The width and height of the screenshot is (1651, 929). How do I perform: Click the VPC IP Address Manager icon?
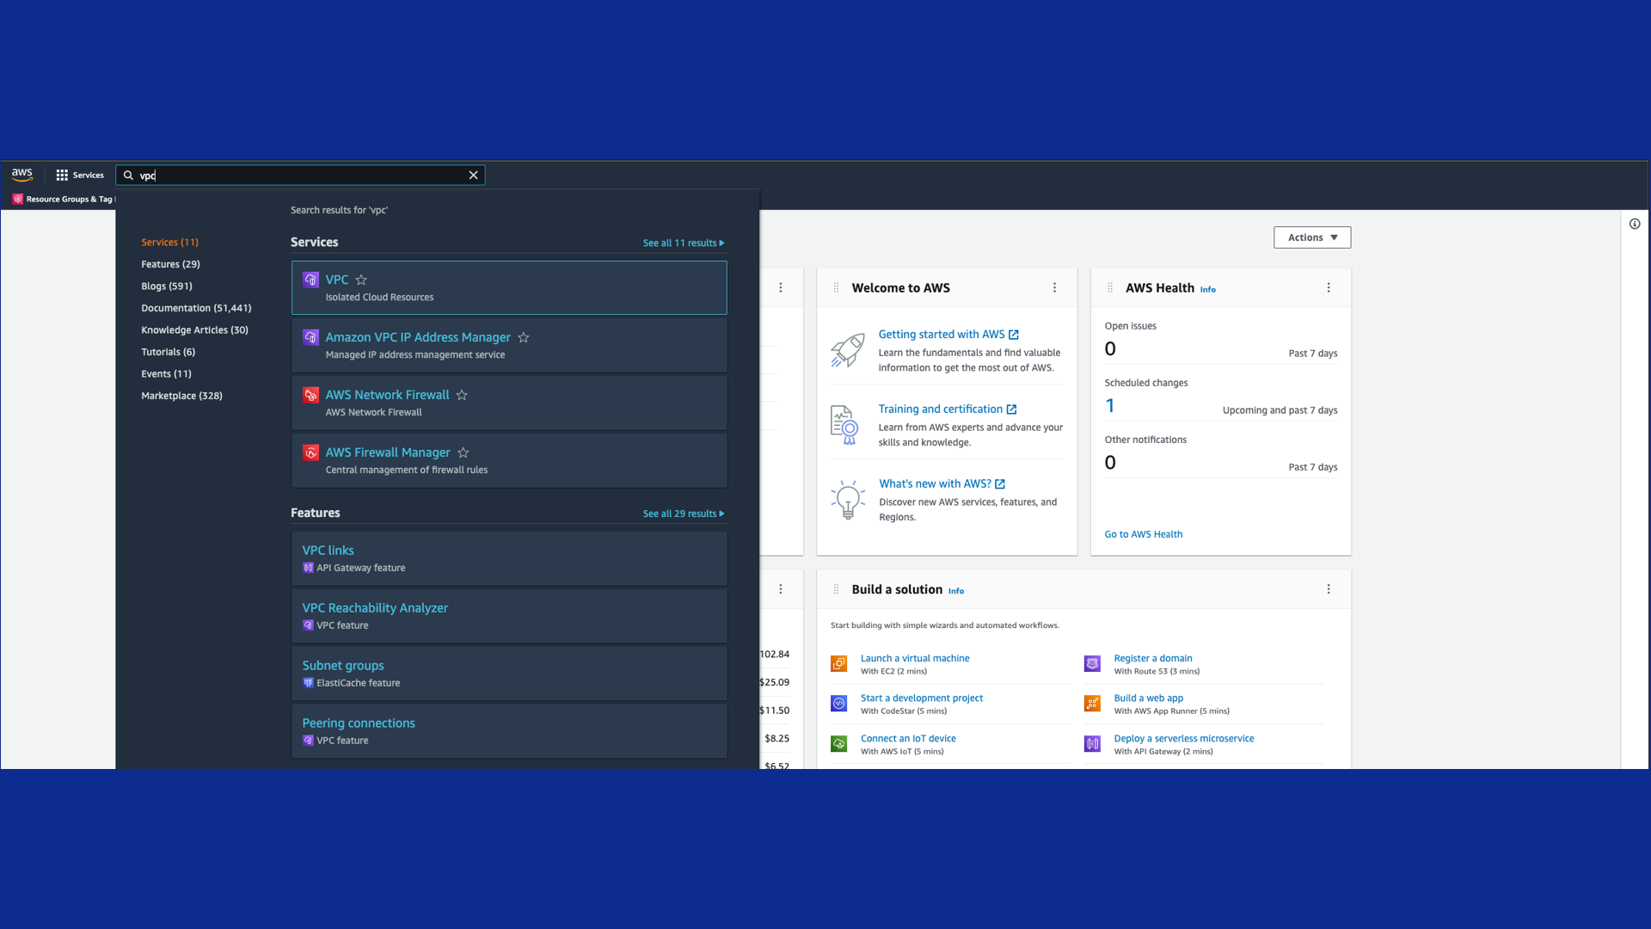click(311, 337)
